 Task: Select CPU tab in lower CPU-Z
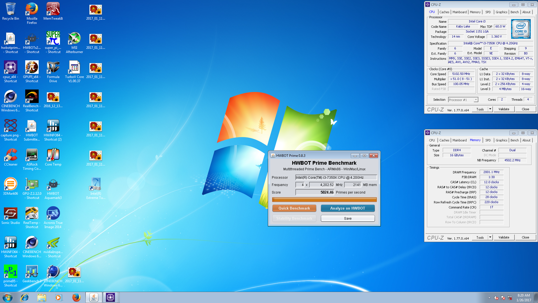click(x=432, y=140)
